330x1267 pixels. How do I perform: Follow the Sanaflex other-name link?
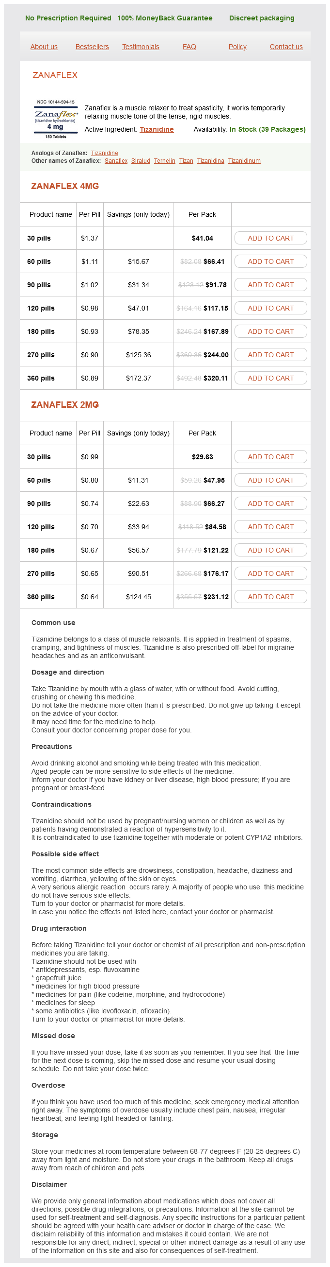tap(116, 161)
